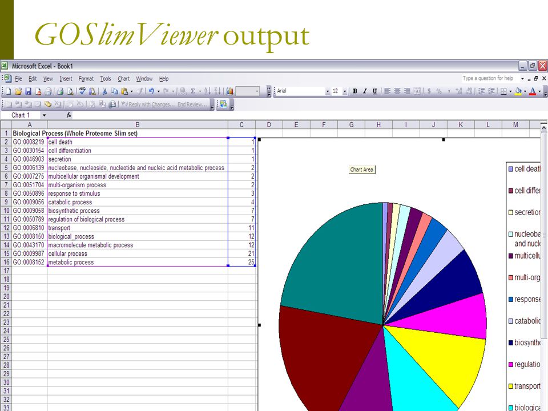548x411 pixels.
Task: Expand the Name Box dropdown arrow next to Chart 1
Action: [x=44, y=115]
